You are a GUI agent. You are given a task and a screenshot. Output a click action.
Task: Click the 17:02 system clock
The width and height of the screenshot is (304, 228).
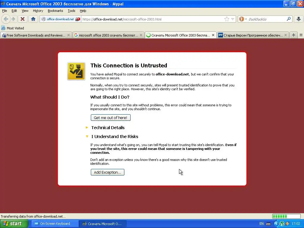[296, 224]
